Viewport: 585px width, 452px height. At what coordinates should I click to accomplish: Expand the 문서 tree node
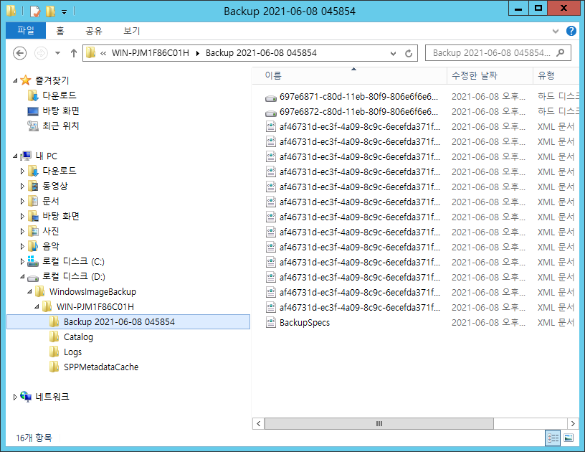pyautogui.click(x=22, y=201)
